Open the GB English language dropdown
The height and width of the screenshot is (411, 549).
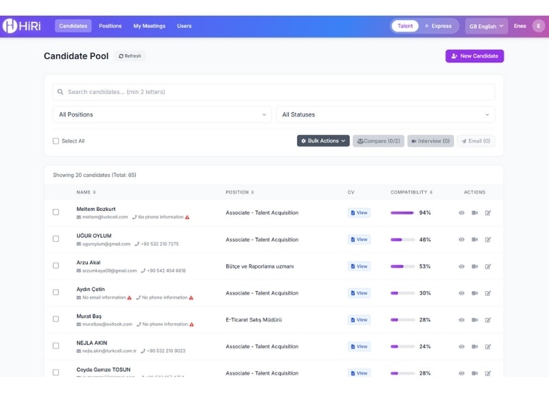[x=485, y=25]
